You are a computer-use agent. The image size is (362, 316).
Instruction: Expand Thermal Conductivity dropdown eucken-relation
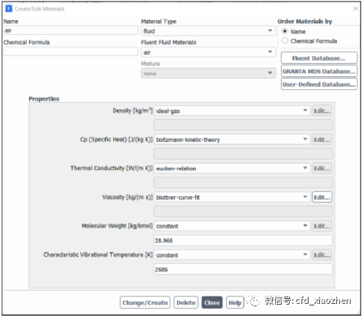tap(232, 169)
